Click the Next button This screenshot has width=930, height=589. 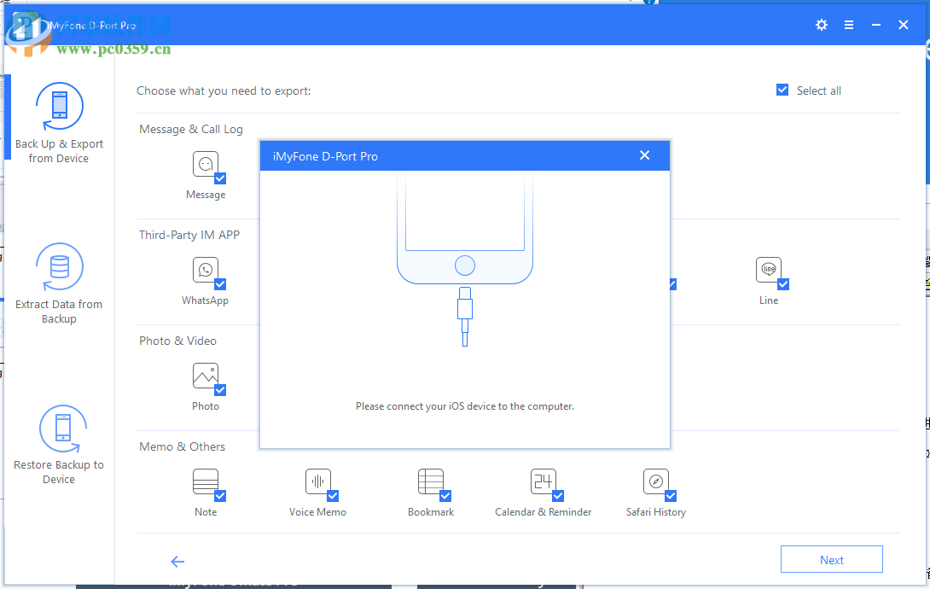[832, 559]
